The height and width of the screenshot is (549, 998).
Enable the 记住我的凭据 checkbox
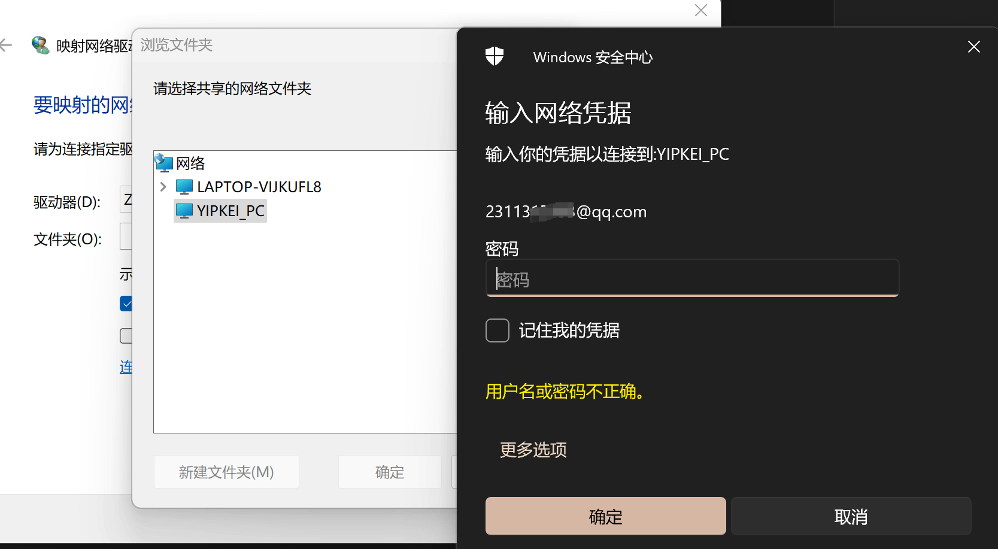pyautogui.click(x=498, y=330)
